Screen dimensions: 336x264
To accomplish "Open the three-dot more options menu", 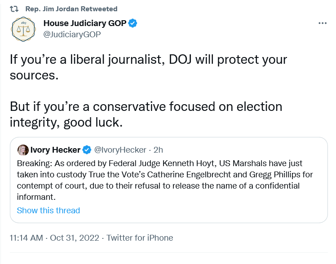I will tap(323, 23).
